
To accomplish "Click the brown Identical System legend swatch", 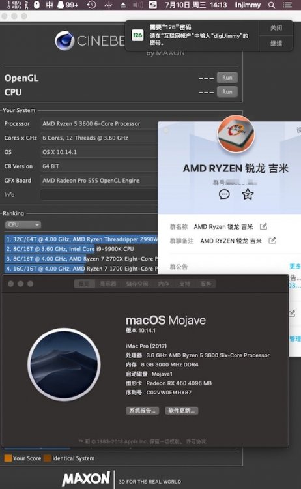I will [x=48, y=458].
